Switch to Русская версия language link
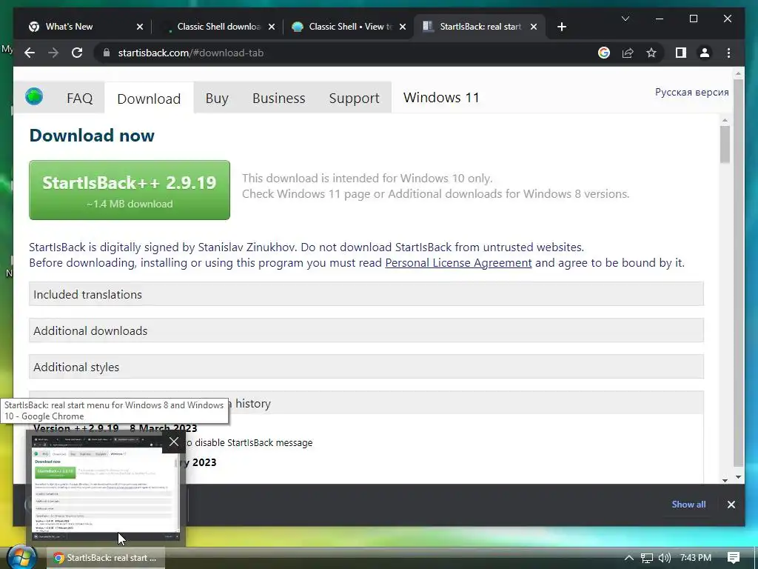Screen dimensions: 758x569 pyautogui.click(x=691, y=92)
